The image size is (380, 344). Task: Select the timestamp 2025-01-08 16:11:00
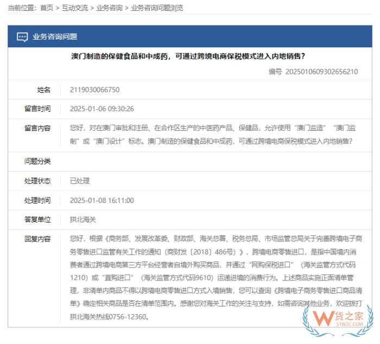pos(102,200)
